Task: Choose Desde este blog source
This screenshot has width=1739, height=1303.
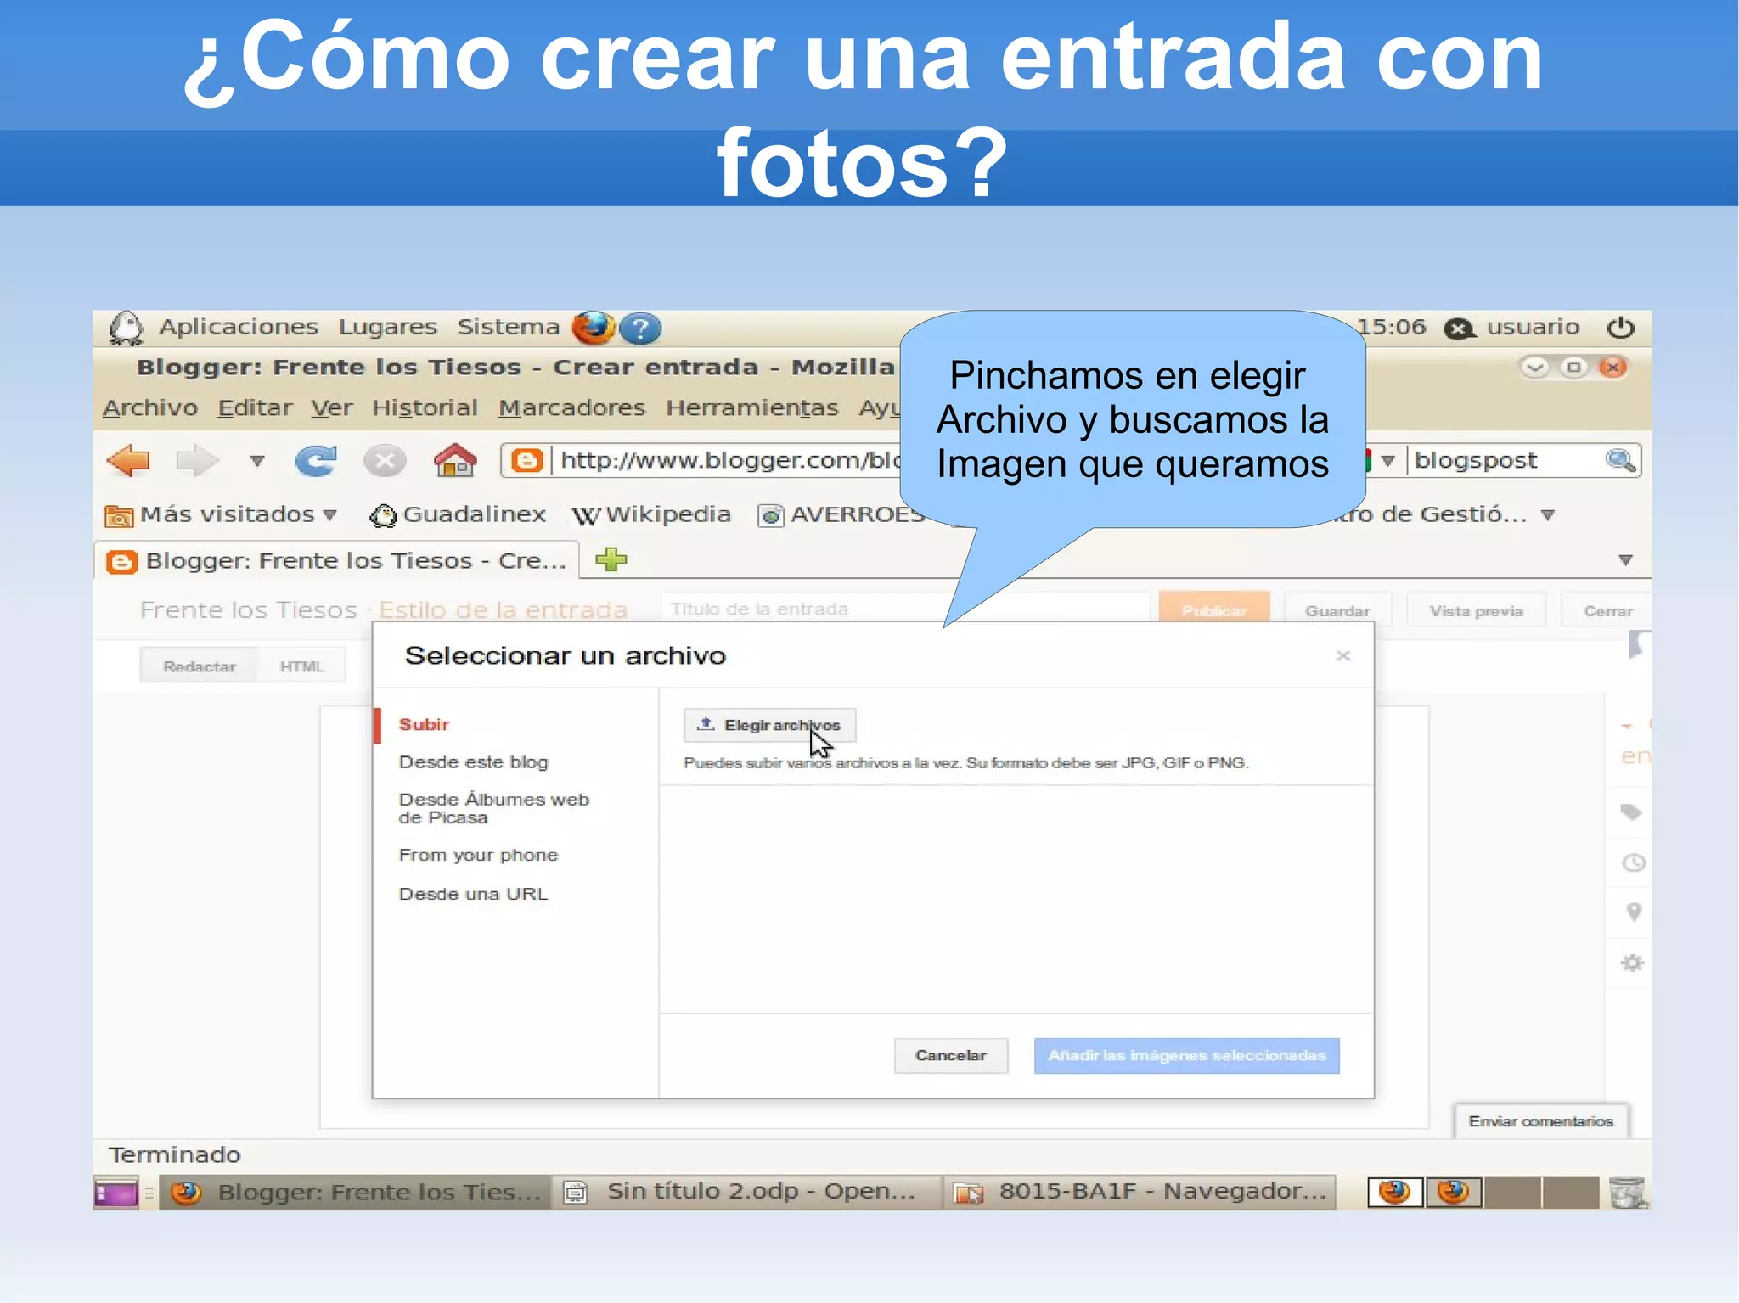Action: pyautogui.click(x=474, y=762)
